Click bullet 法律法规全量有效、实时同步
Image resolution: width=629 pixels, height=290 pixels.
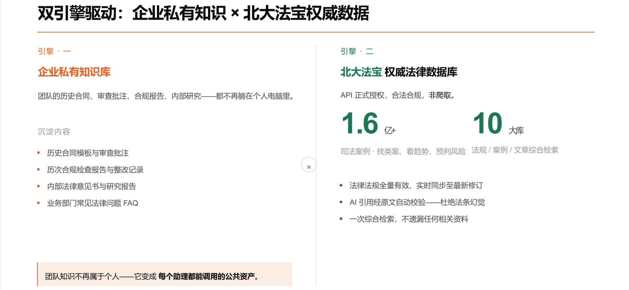click(x=416, y=185)
